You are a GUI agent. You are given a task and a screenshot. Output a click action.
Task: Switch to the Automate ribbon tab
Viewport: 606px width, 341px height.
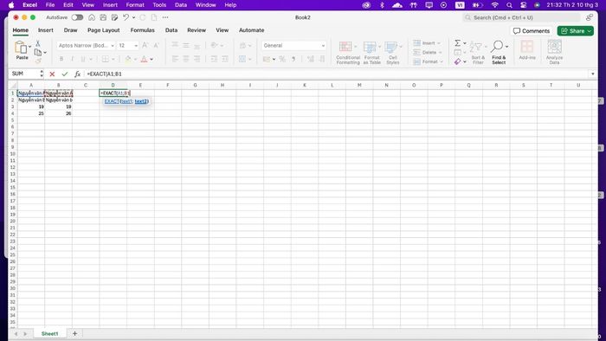252,30
